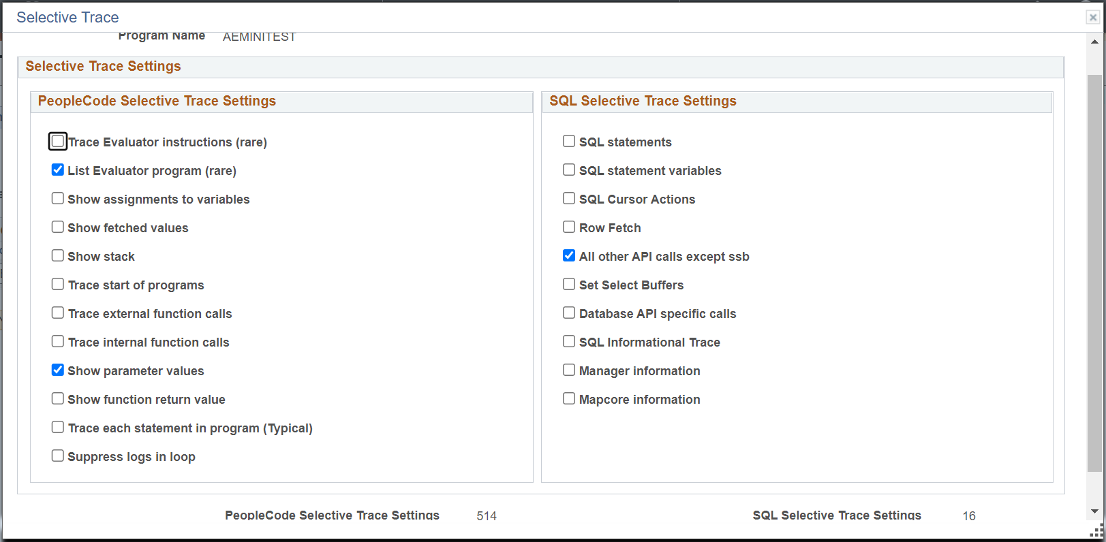The width and height of the screenshot is (1106, 542).
Task: Uncheck List Evaluator program (rare)
Action: pyautogui.click(x=58, y=170)
